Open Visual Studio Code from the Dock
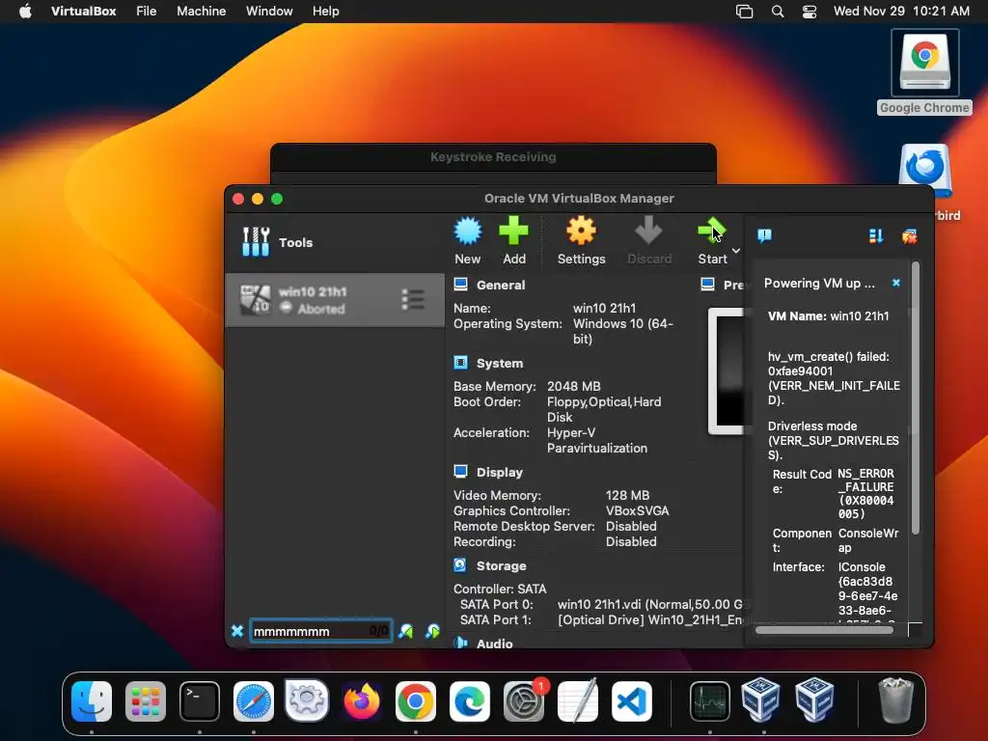The image size is (988, 741). point(631,700)
